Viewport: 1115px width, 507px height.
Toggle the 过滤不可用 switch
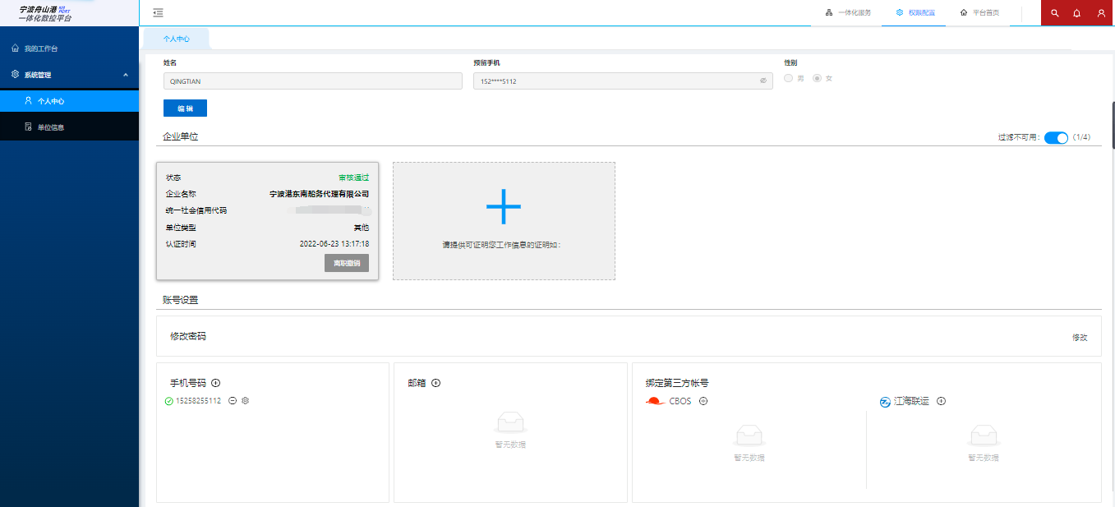tap(1055, 137)
